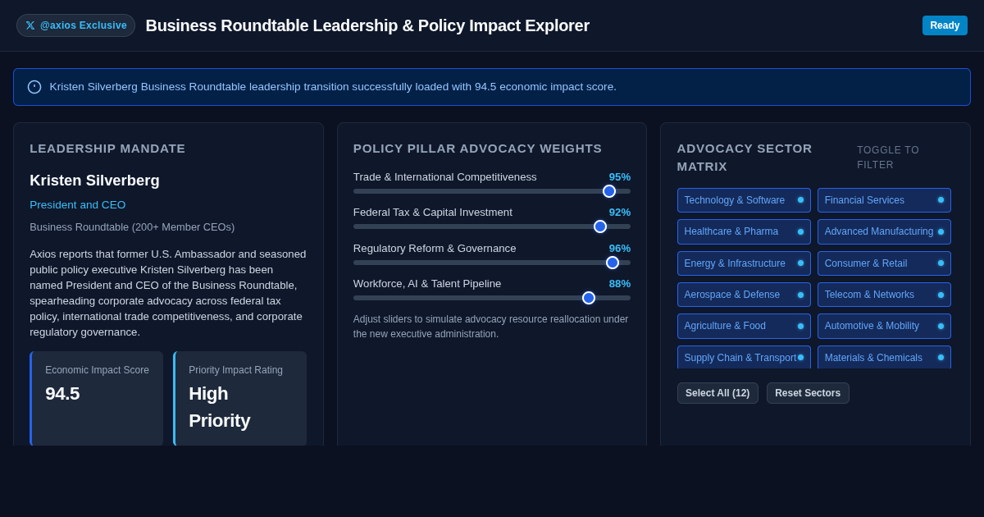Click the President and CEO title text
Screen dimensions: 984x517
[78, 205]
